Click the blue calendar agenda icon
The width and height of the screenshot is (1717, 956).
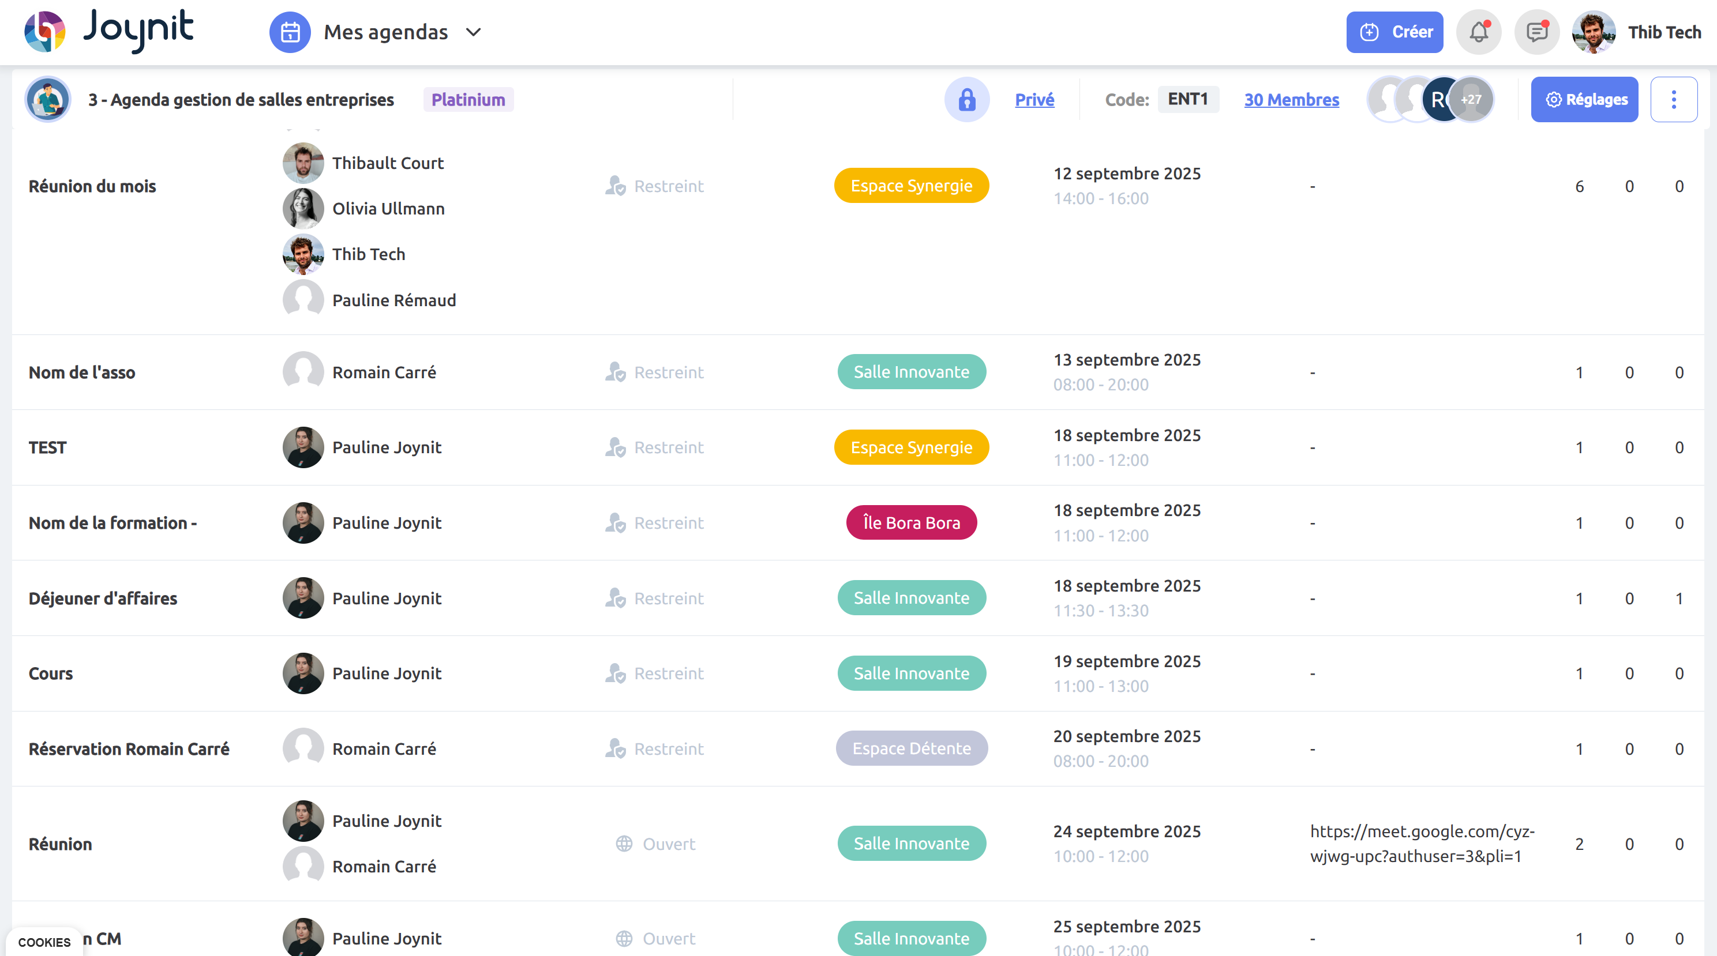[x=290, y=32]
